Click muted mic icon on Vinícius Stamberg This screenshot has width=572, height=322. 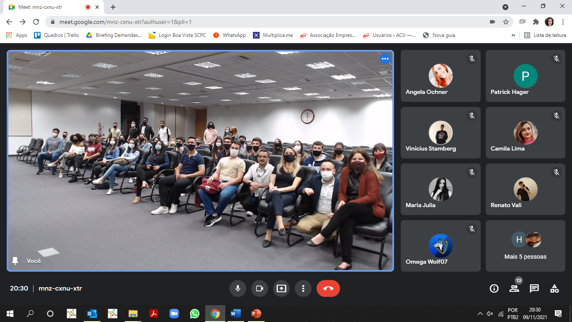click(472, 115)
